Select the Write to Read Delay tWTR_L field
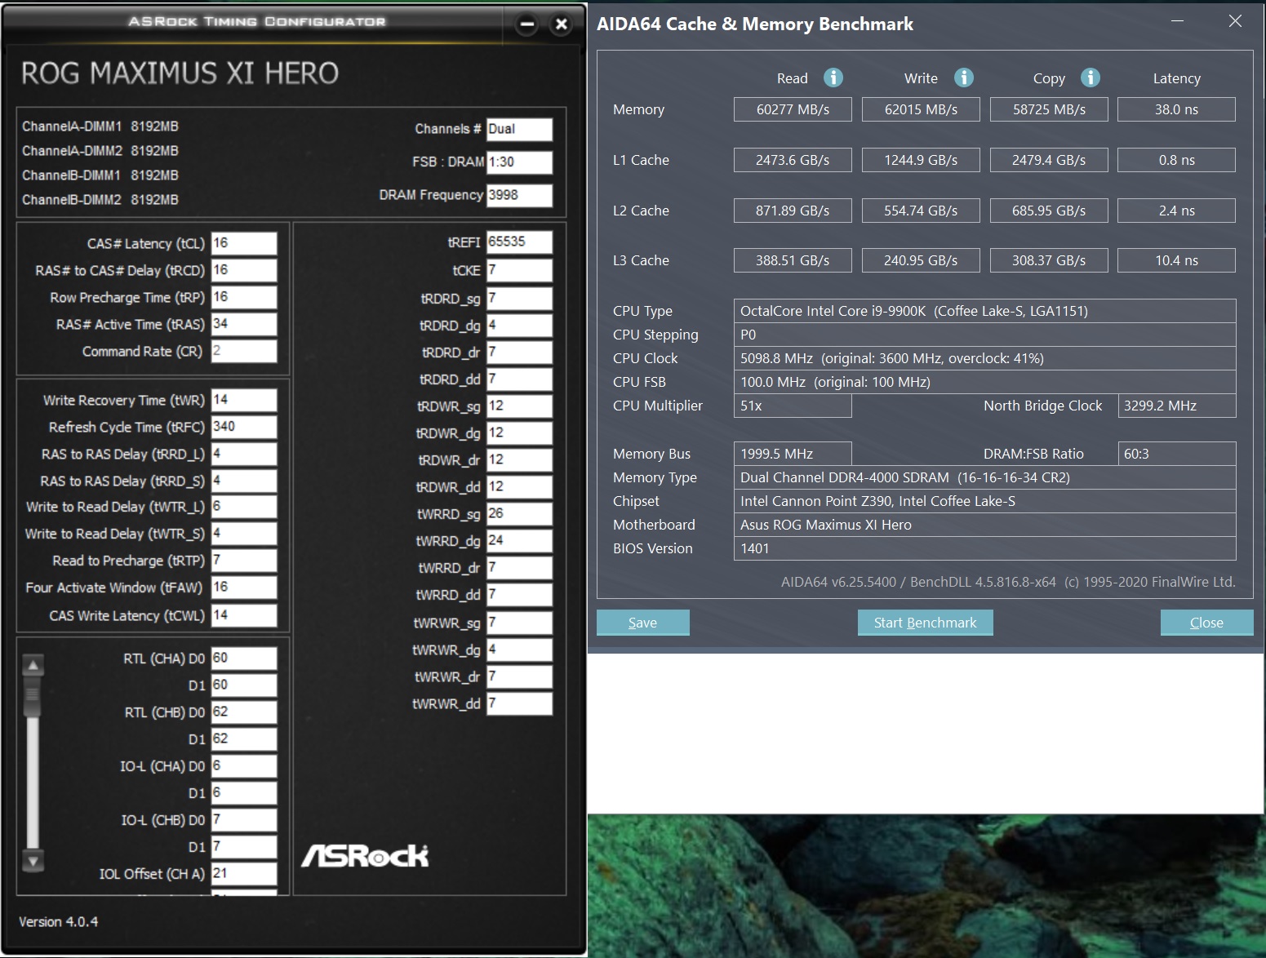This screenshot has width=1266, height=958. pyautogui.click(x=244, y=507)
